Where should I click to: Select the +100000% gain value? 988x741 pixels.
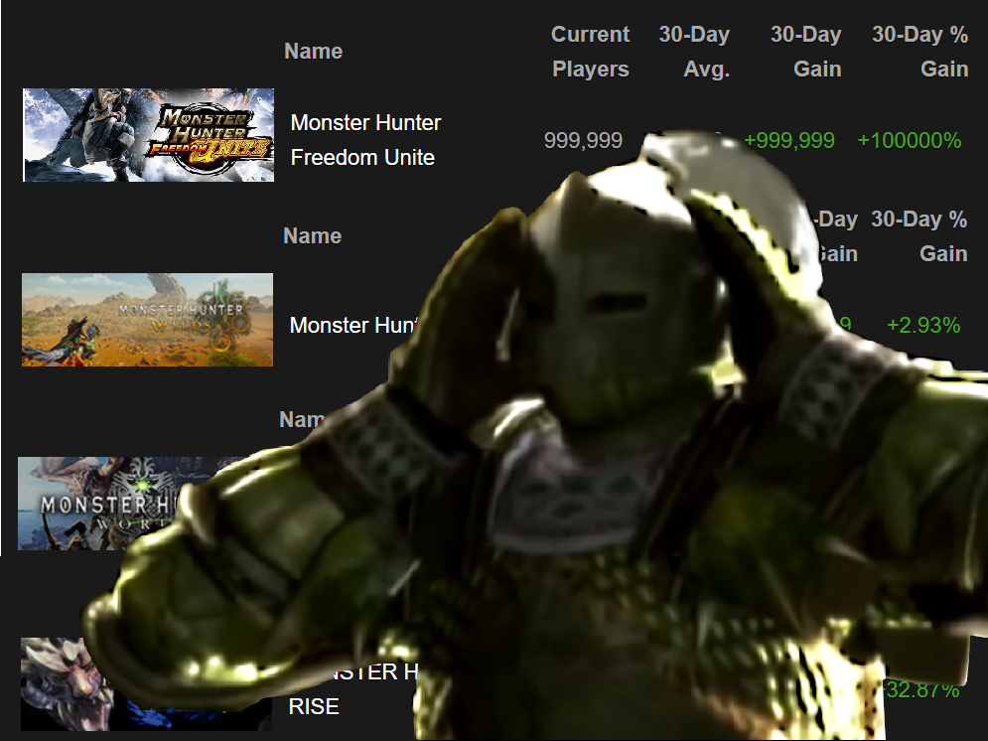(910, 140)
